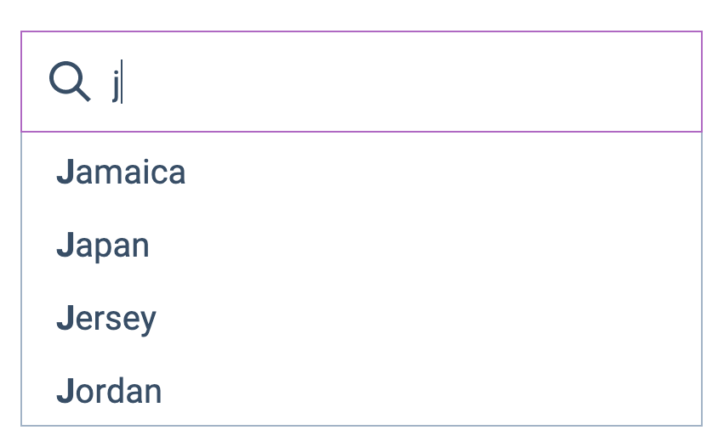Open the second country suggestion, Japan
Screen dimensions: 718x447
103,246
